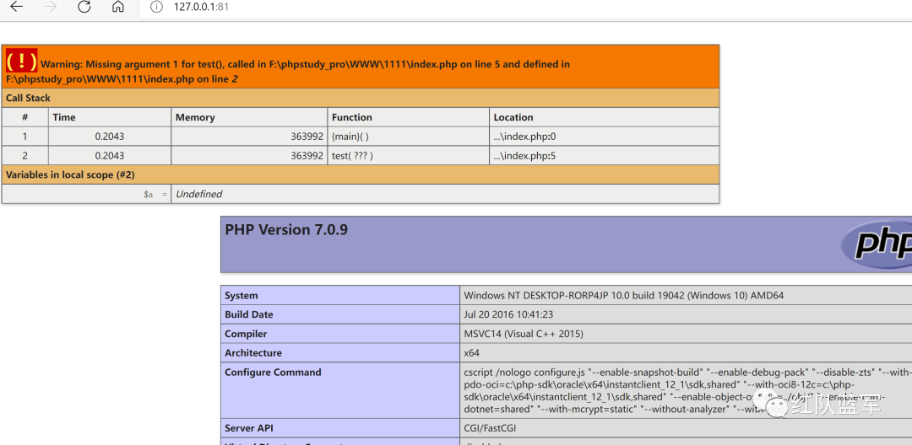The width and height of the screenshot is (912, 445).
Task: Open the browser home page icon
Action: (118, 7)
